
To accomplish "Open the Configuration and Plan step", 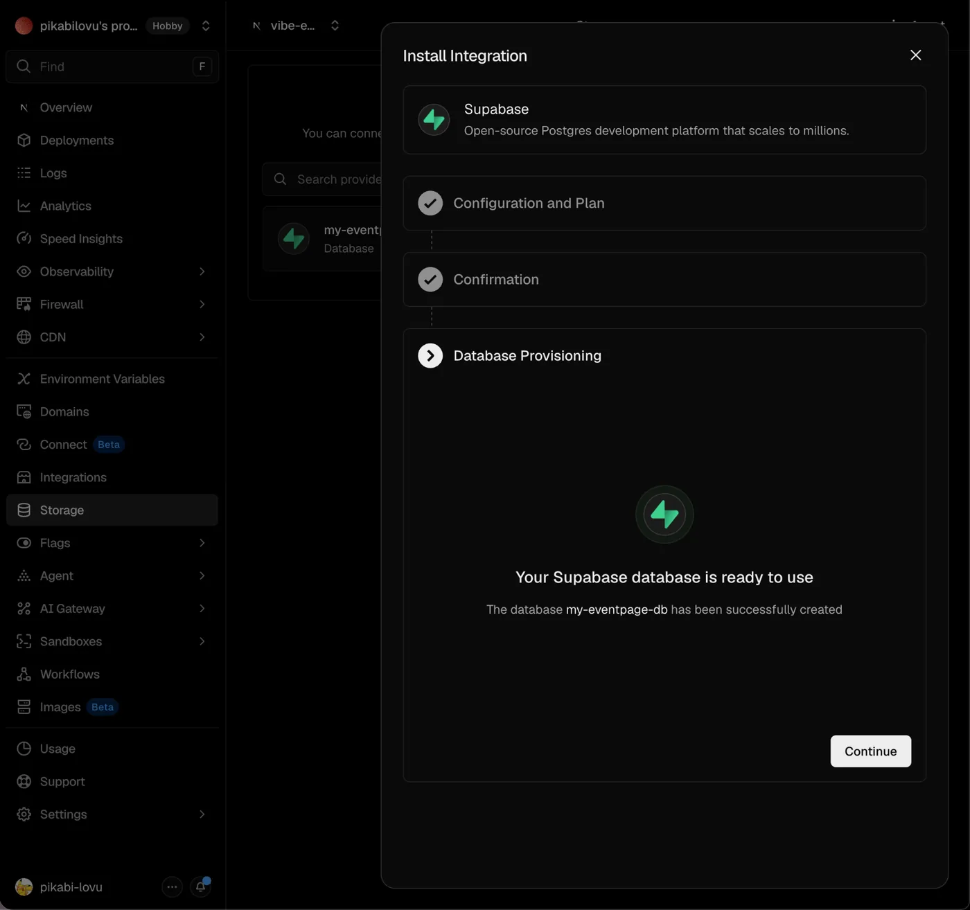I will 664,203.
